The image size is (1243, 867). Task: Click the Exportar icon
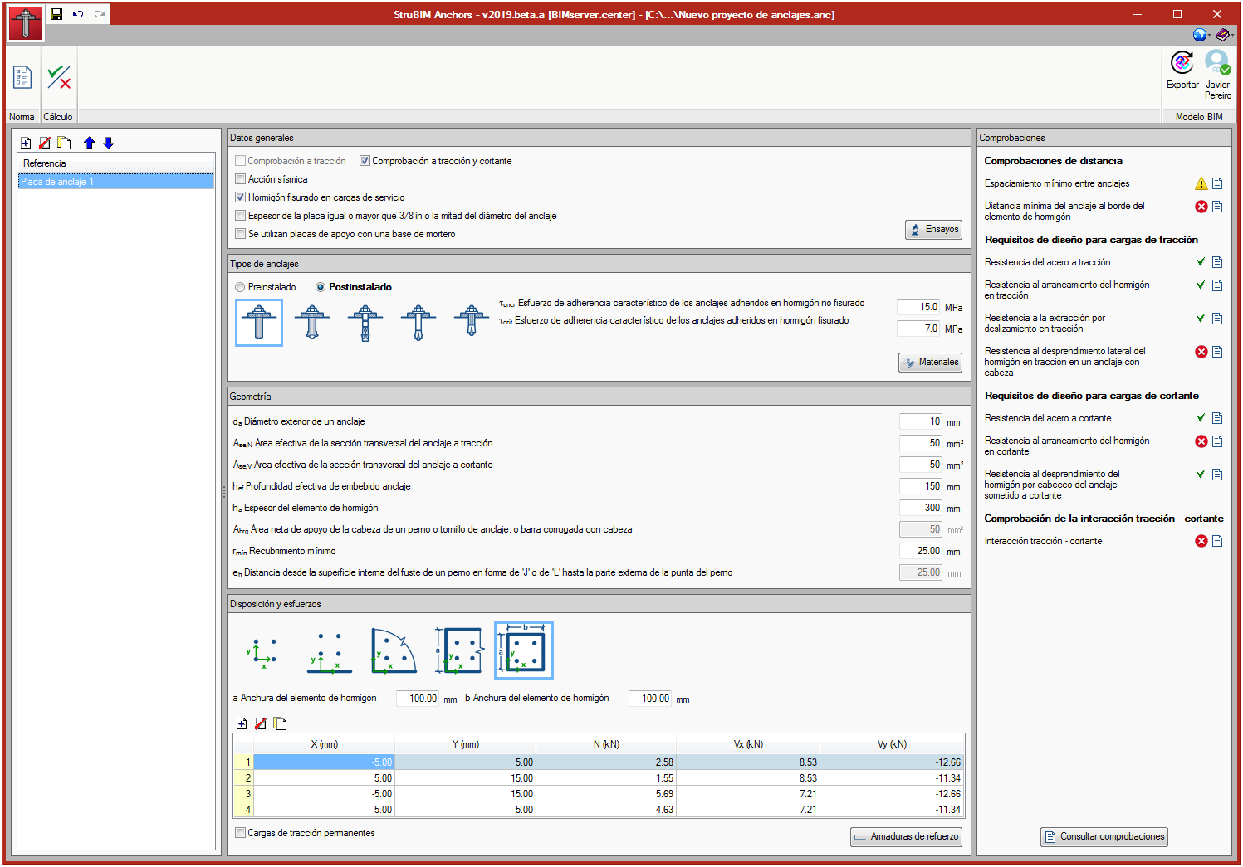point(1182,63)
